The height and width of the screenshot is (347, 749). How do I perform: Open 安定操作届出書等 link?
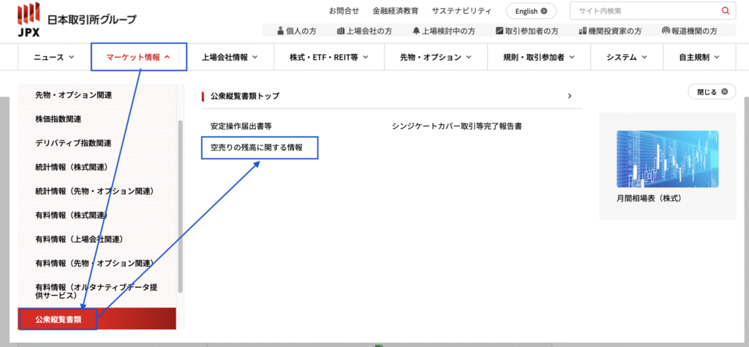(x=241, y=126)
